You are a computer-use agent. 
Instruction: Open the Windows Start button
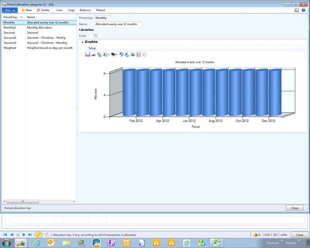pos(7,243)
